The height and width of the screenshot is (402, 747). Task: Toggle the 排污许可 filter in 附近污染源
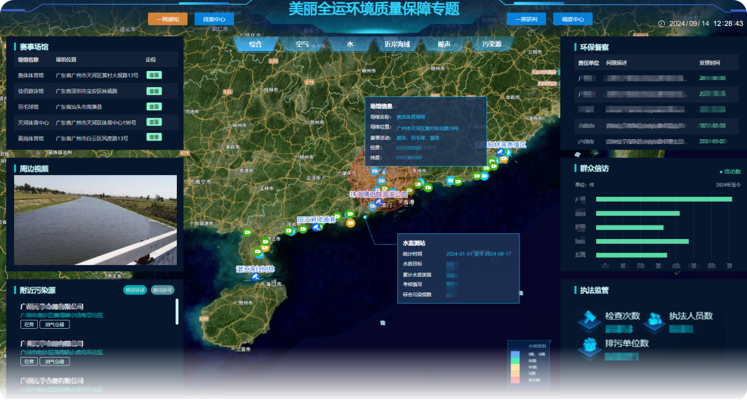(x=162, y=290)
